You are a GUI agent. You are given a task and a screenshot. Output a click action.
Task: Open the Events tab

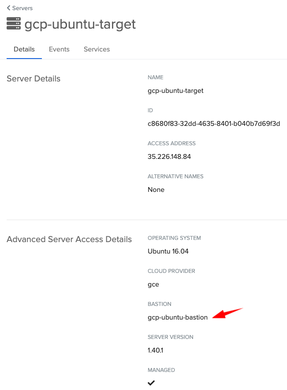[x=59, y=49]
